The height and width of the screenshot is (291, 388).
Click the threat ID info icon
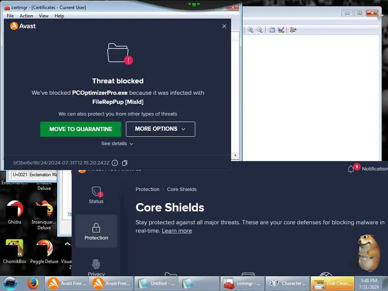pos(115,163)
